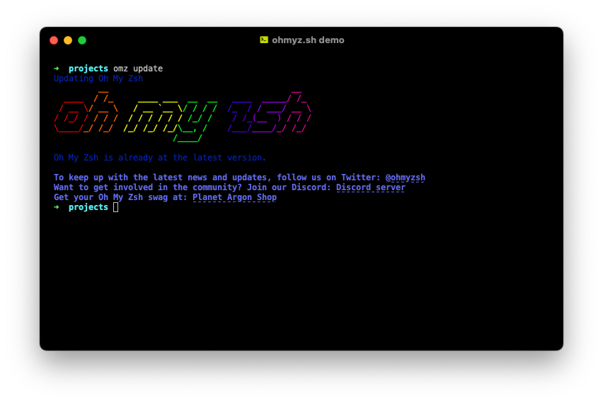Click the terminal icon in the title bar
The image size is (603, 403).
coord(264,40)
